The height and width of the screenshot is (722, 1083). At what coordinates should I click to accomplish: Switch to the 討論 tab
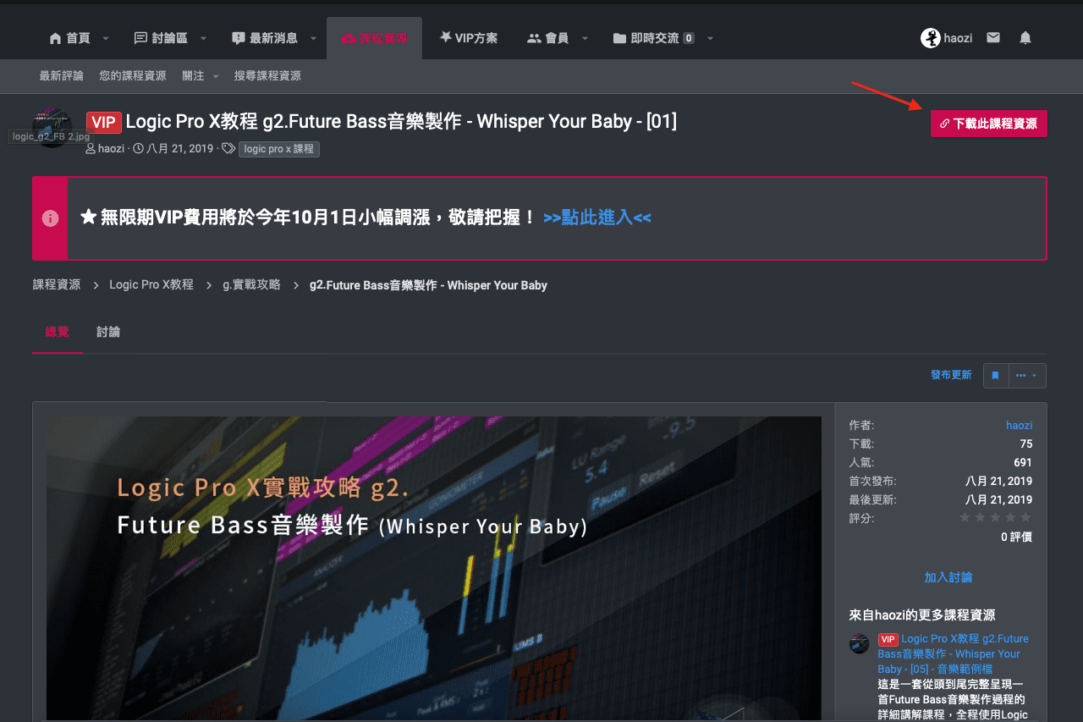point(108,332)
